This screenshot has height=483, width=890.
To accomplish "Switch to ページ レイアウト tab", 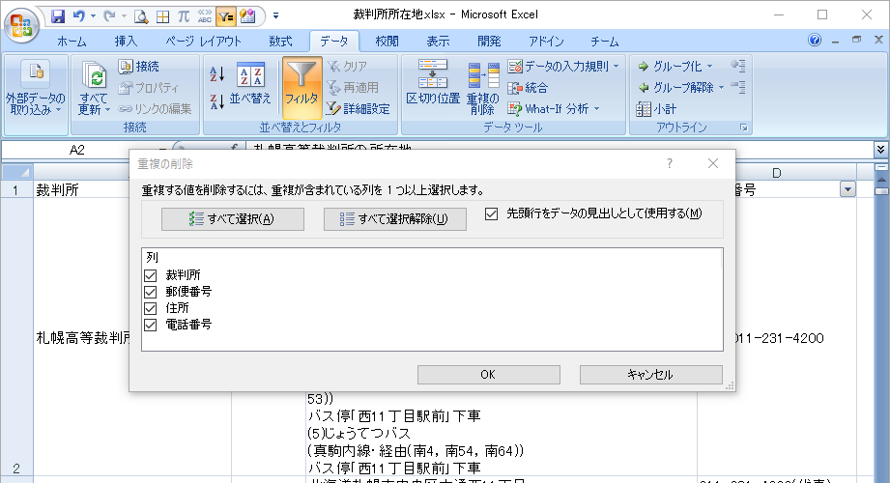I will 203,42.
